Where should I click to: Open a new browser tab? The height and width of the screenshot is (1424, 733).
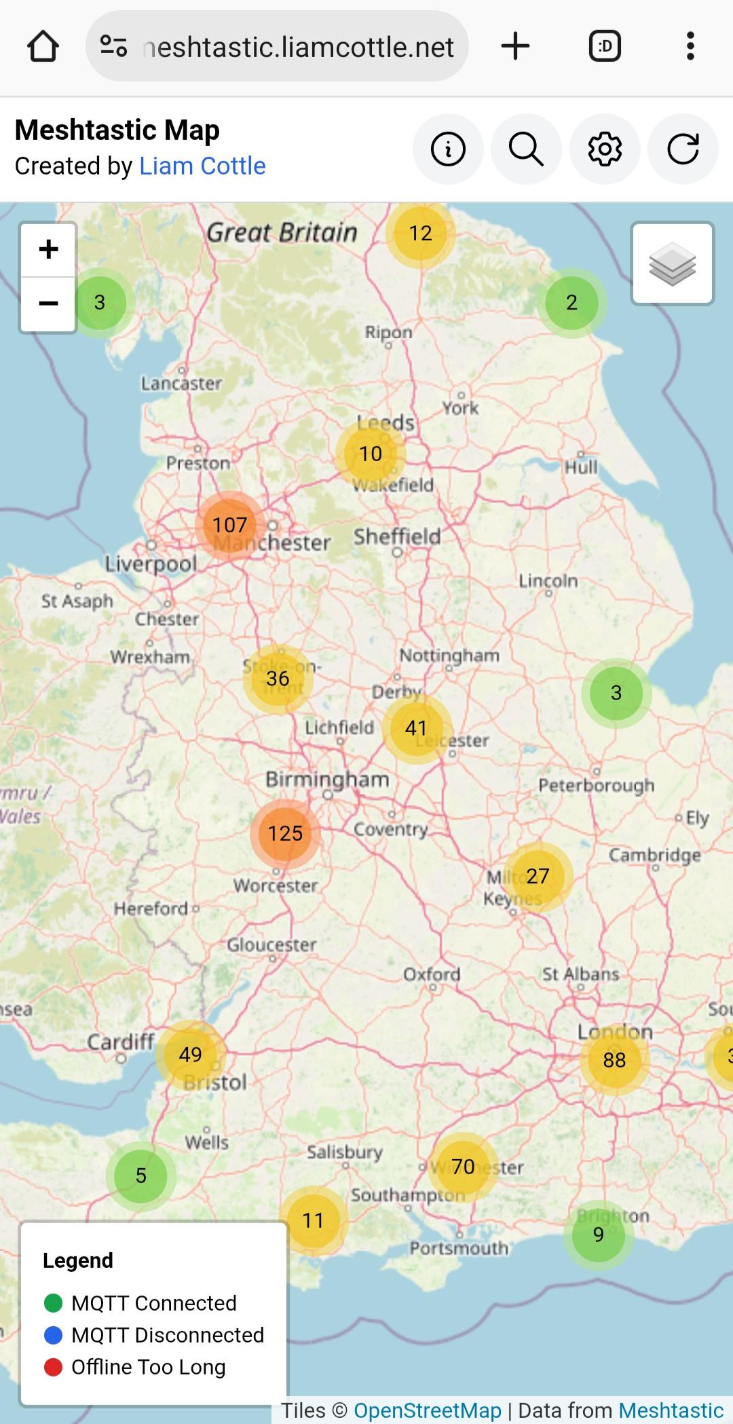coord(515,46)
